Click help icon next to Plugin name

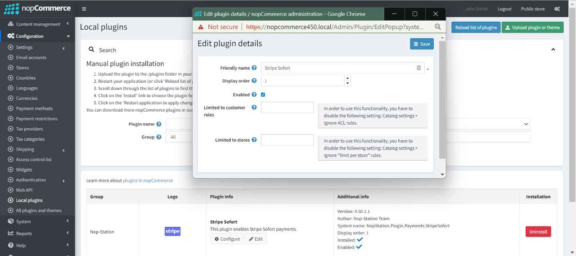tap(158, 124)
